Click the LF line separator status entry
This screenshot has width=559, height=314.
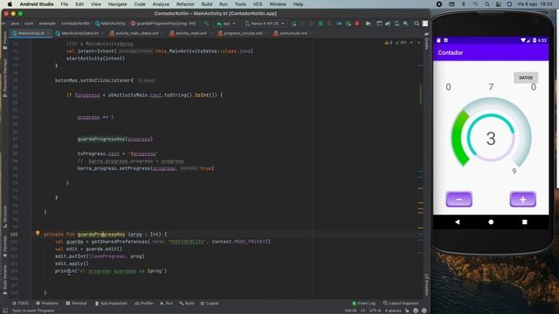pos(362,311)
